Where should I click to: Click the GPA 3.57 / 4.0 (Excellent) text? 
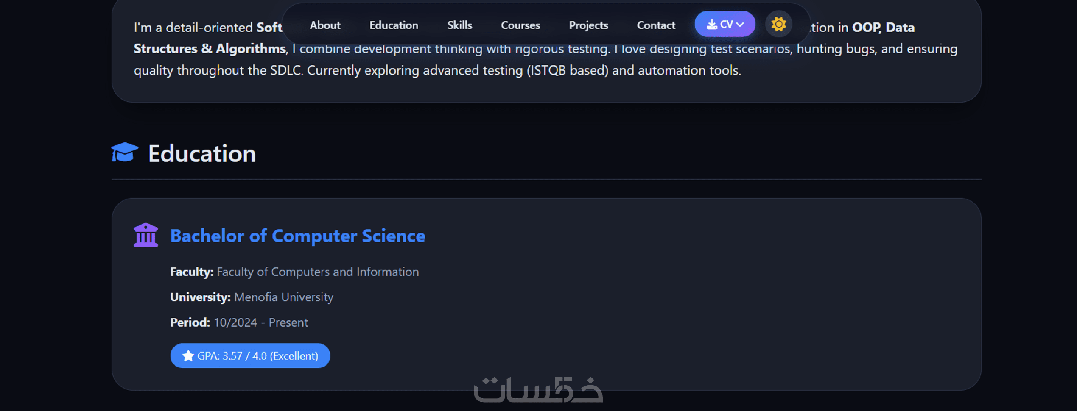click(257, 356)
